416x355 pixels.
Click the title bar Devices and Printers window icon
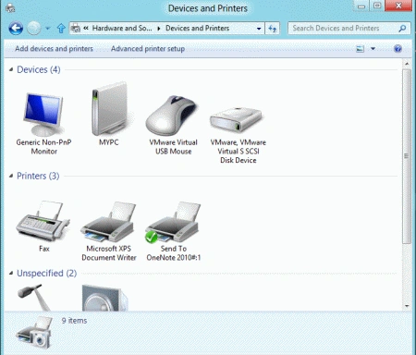pyautogui.click(x=10, y=7)
